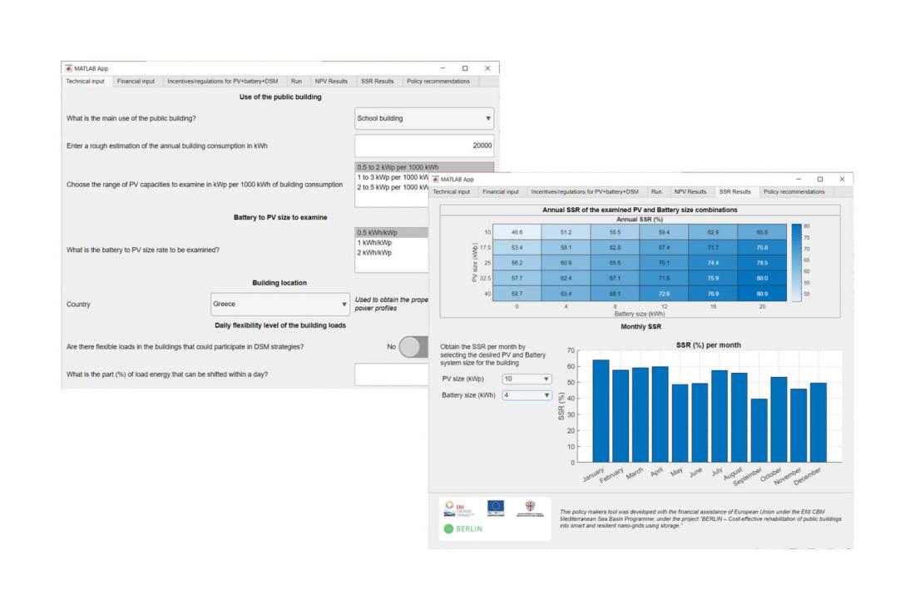Select Run tab in the back window
The image size is (915, 610).
[x=296, y=81]
